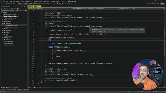Open the Help menu
The image size is (166, 93).
pos(58,1)
